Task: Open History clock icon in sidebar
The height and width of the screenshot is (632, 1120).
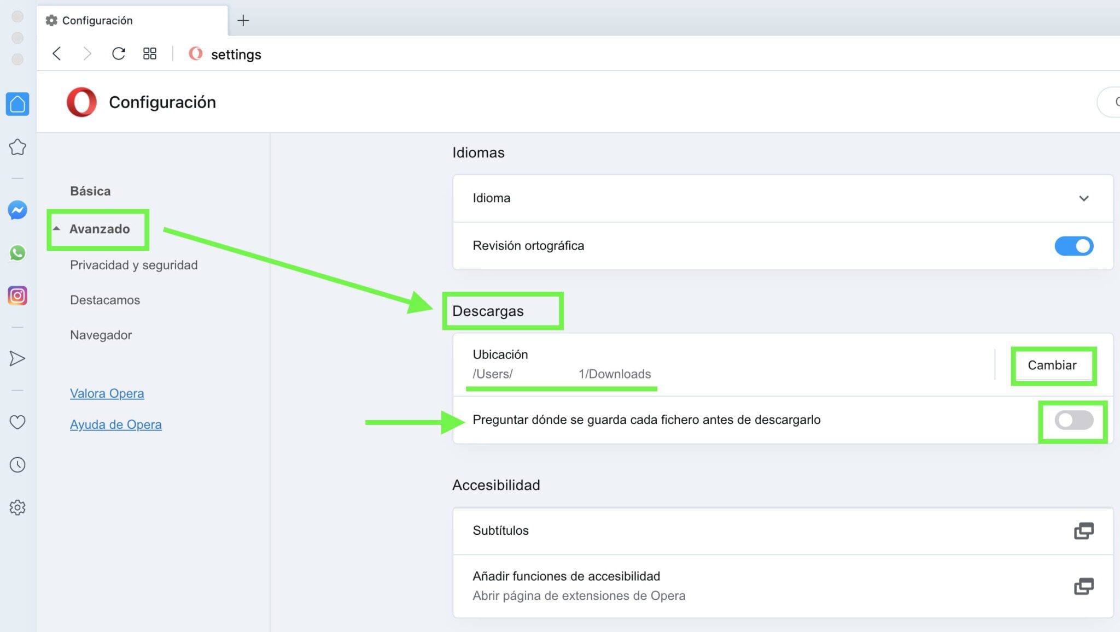Action: [x=17, y=465]
